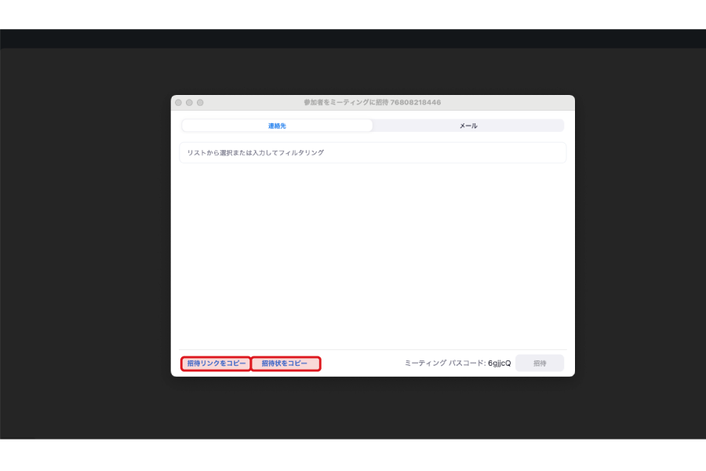
Task: Close the invite participants dialog
Action: pos(178,103)
